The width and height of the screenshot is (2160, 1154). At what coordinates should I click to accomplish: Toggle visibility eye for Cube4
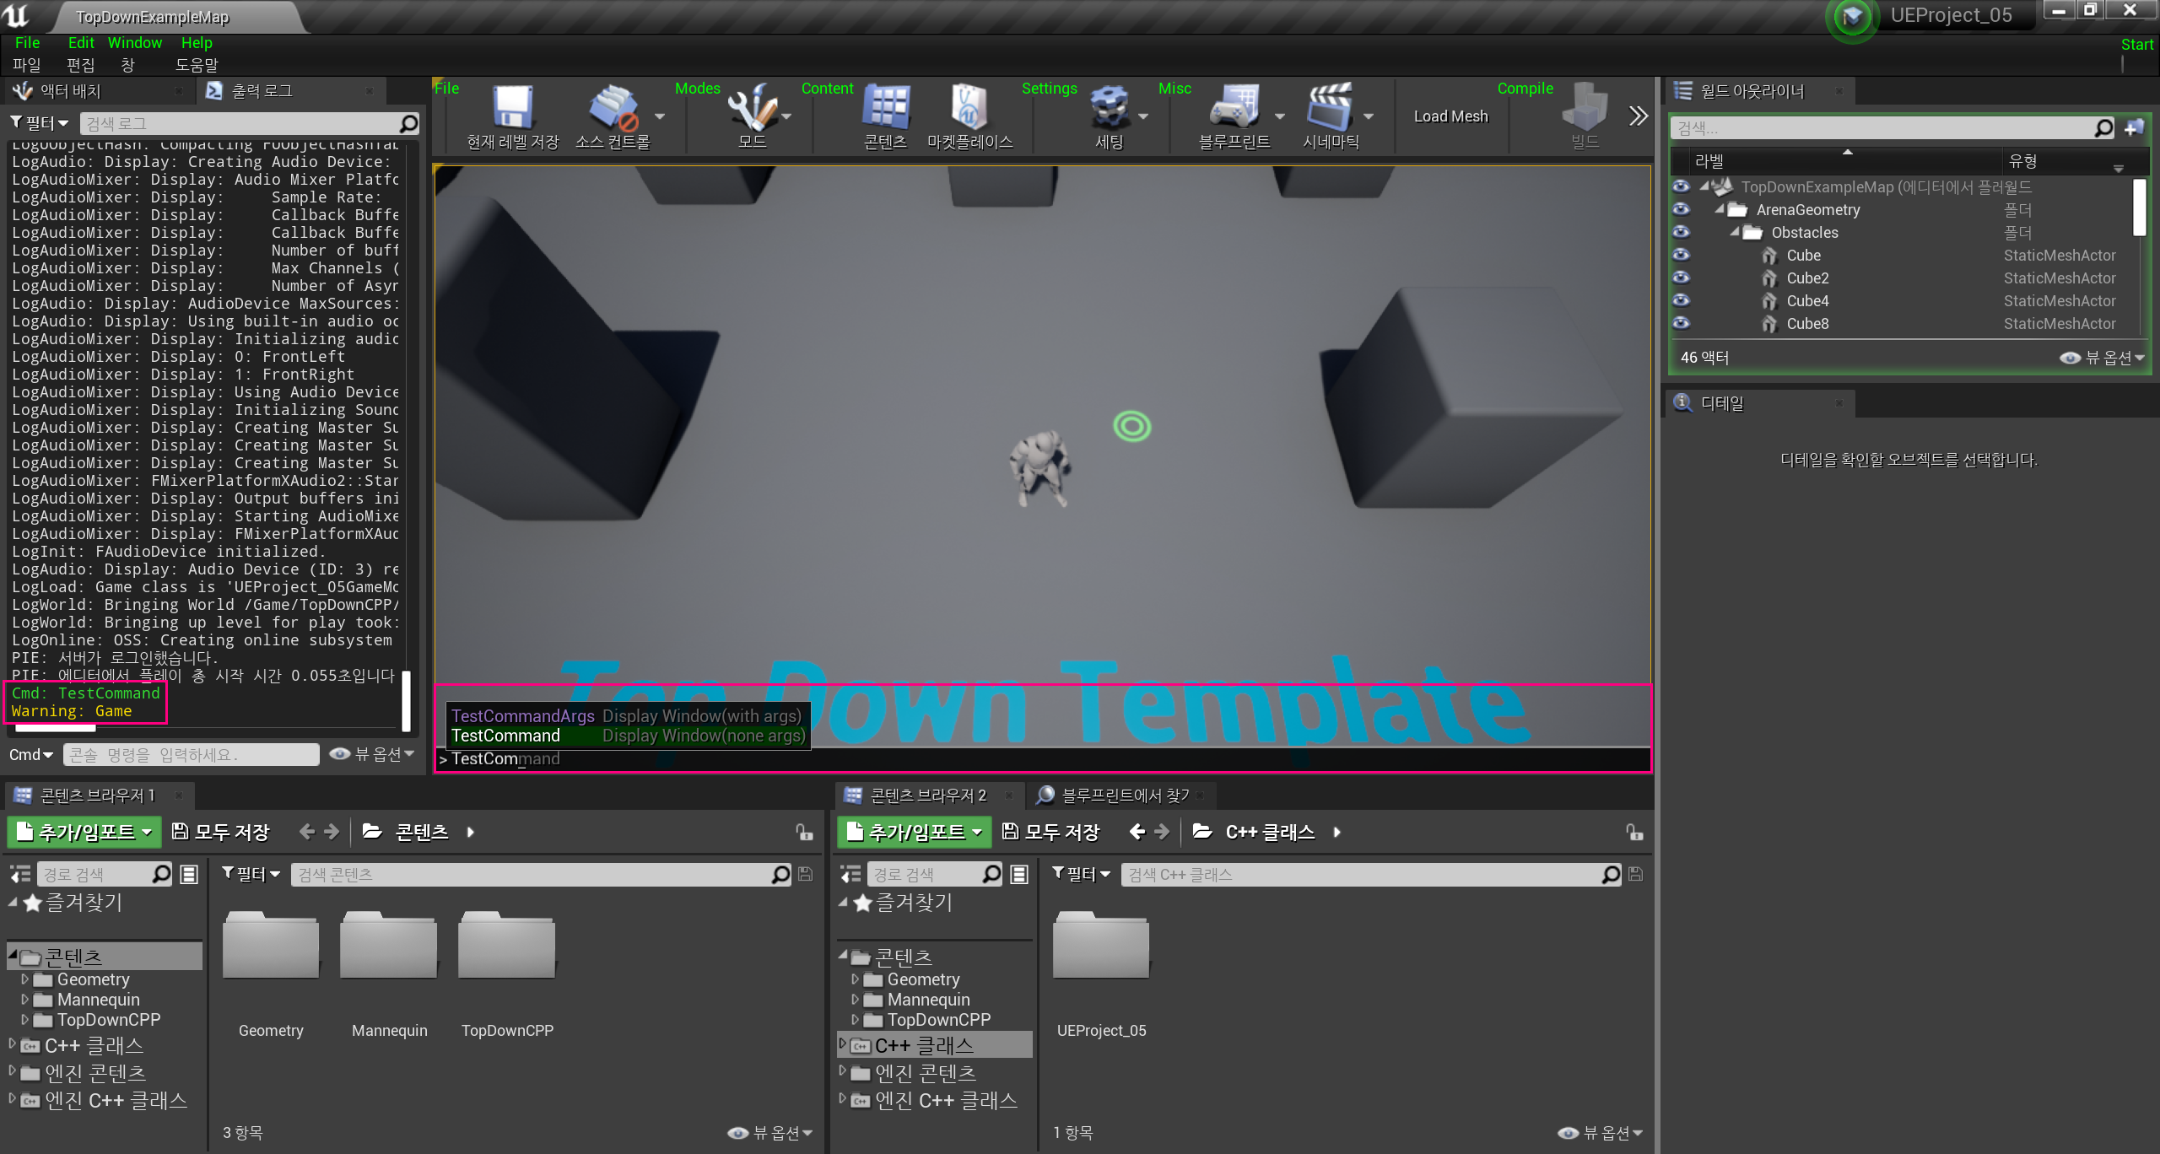(x=1681, y=300)
